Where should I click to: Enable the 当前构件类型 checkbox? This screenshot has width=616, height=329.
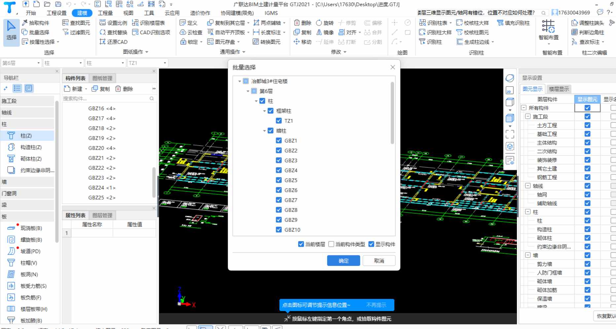(331, 244)
